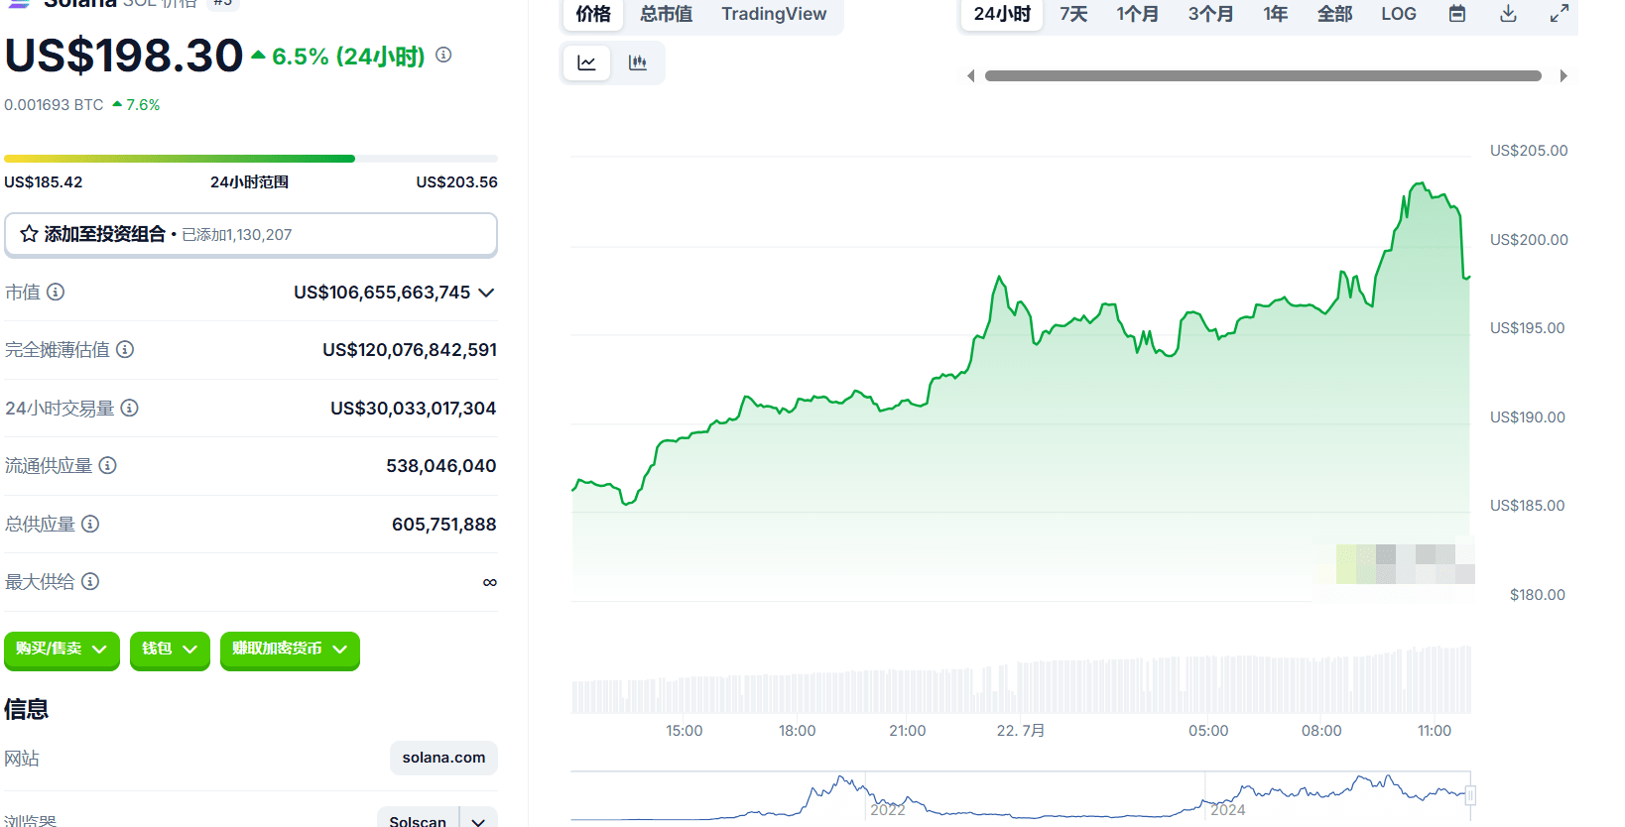The width and height of the screenshot is (1625, 827).
Task: Click the 24小时范围 price range bar
Action: [251, 159]
